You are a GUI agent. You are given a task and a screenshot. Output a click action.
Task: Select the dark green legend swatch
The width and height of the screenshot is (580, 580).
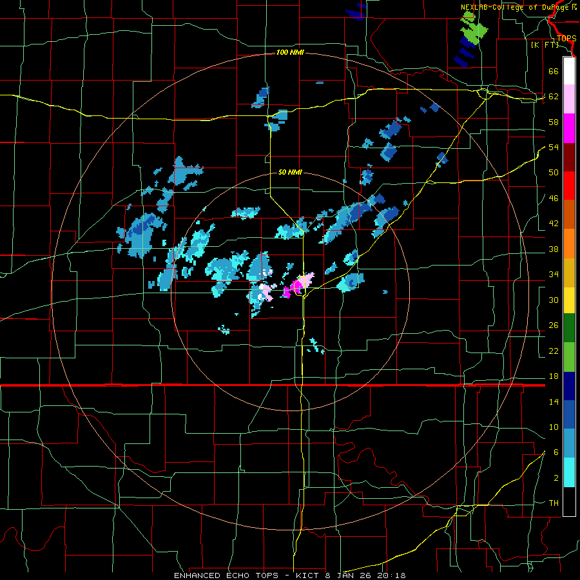click(569, 328)
